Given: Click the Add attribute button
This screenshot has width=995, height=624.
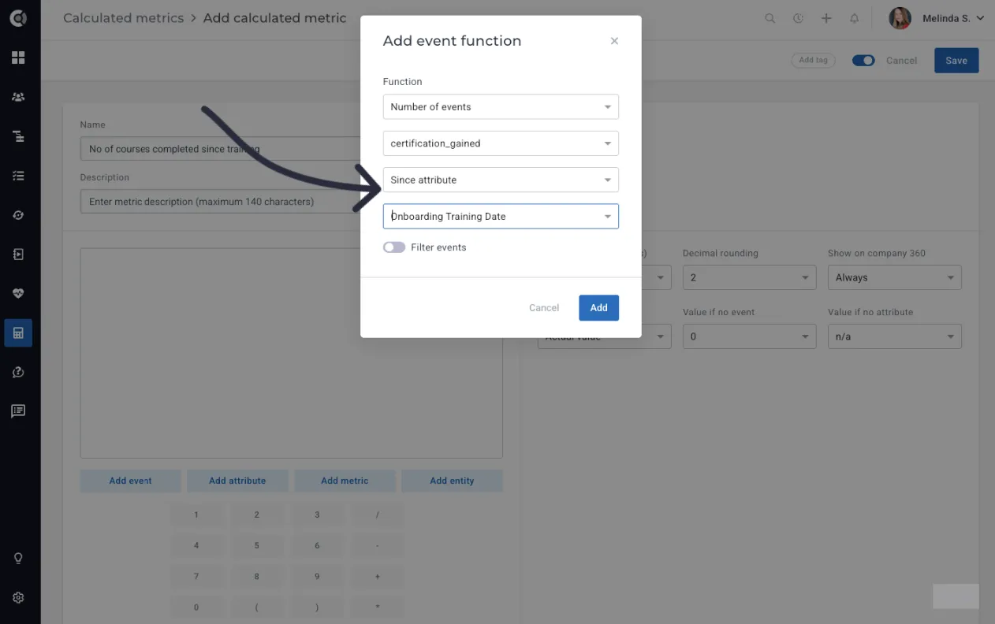Looking at the screenshot, I should (237, 481).
